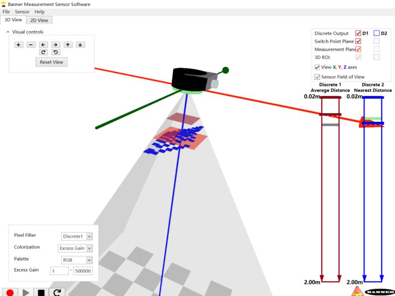This screenshot has height=296, width=395.
Task: Pan the view right with the arrow
Action: (x=55, y=45)
